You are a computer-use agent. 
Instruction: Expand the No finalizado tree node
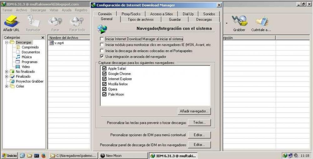[7, 72]
